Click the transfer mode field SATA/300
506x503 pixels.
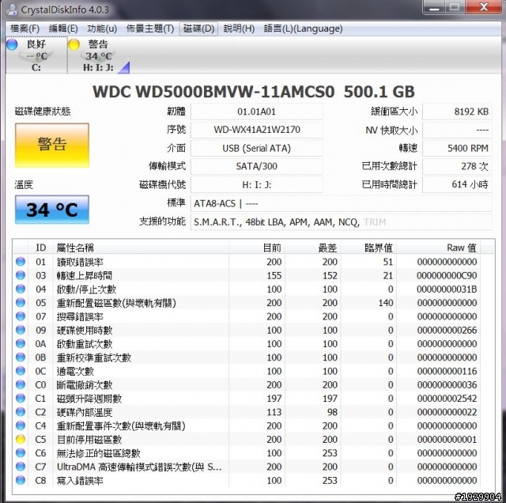256,166
